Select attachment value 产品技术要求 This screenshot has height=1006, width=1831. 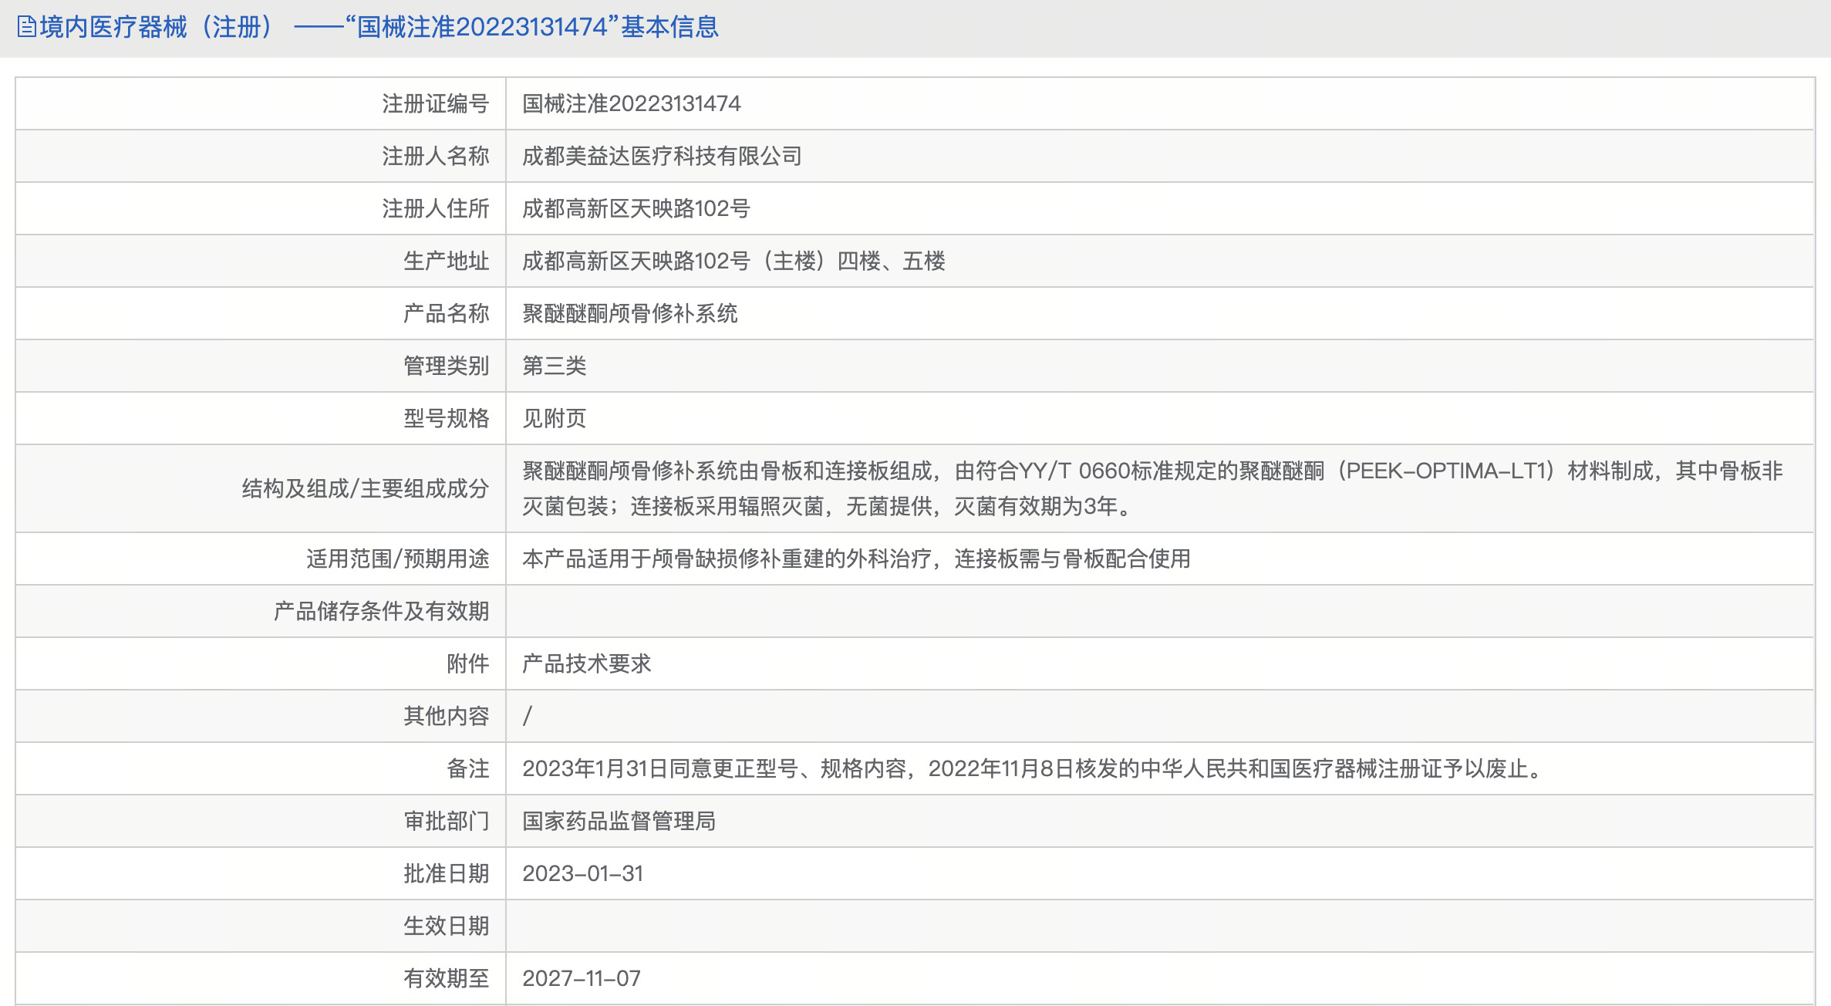[x=586, y=663]
